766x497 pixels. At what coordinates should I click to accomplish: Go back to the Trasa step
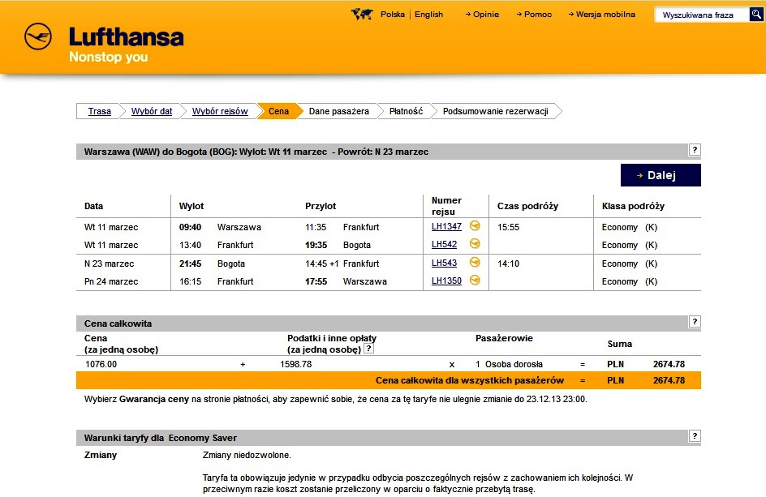pyautogui.click(x=100, y=111)
